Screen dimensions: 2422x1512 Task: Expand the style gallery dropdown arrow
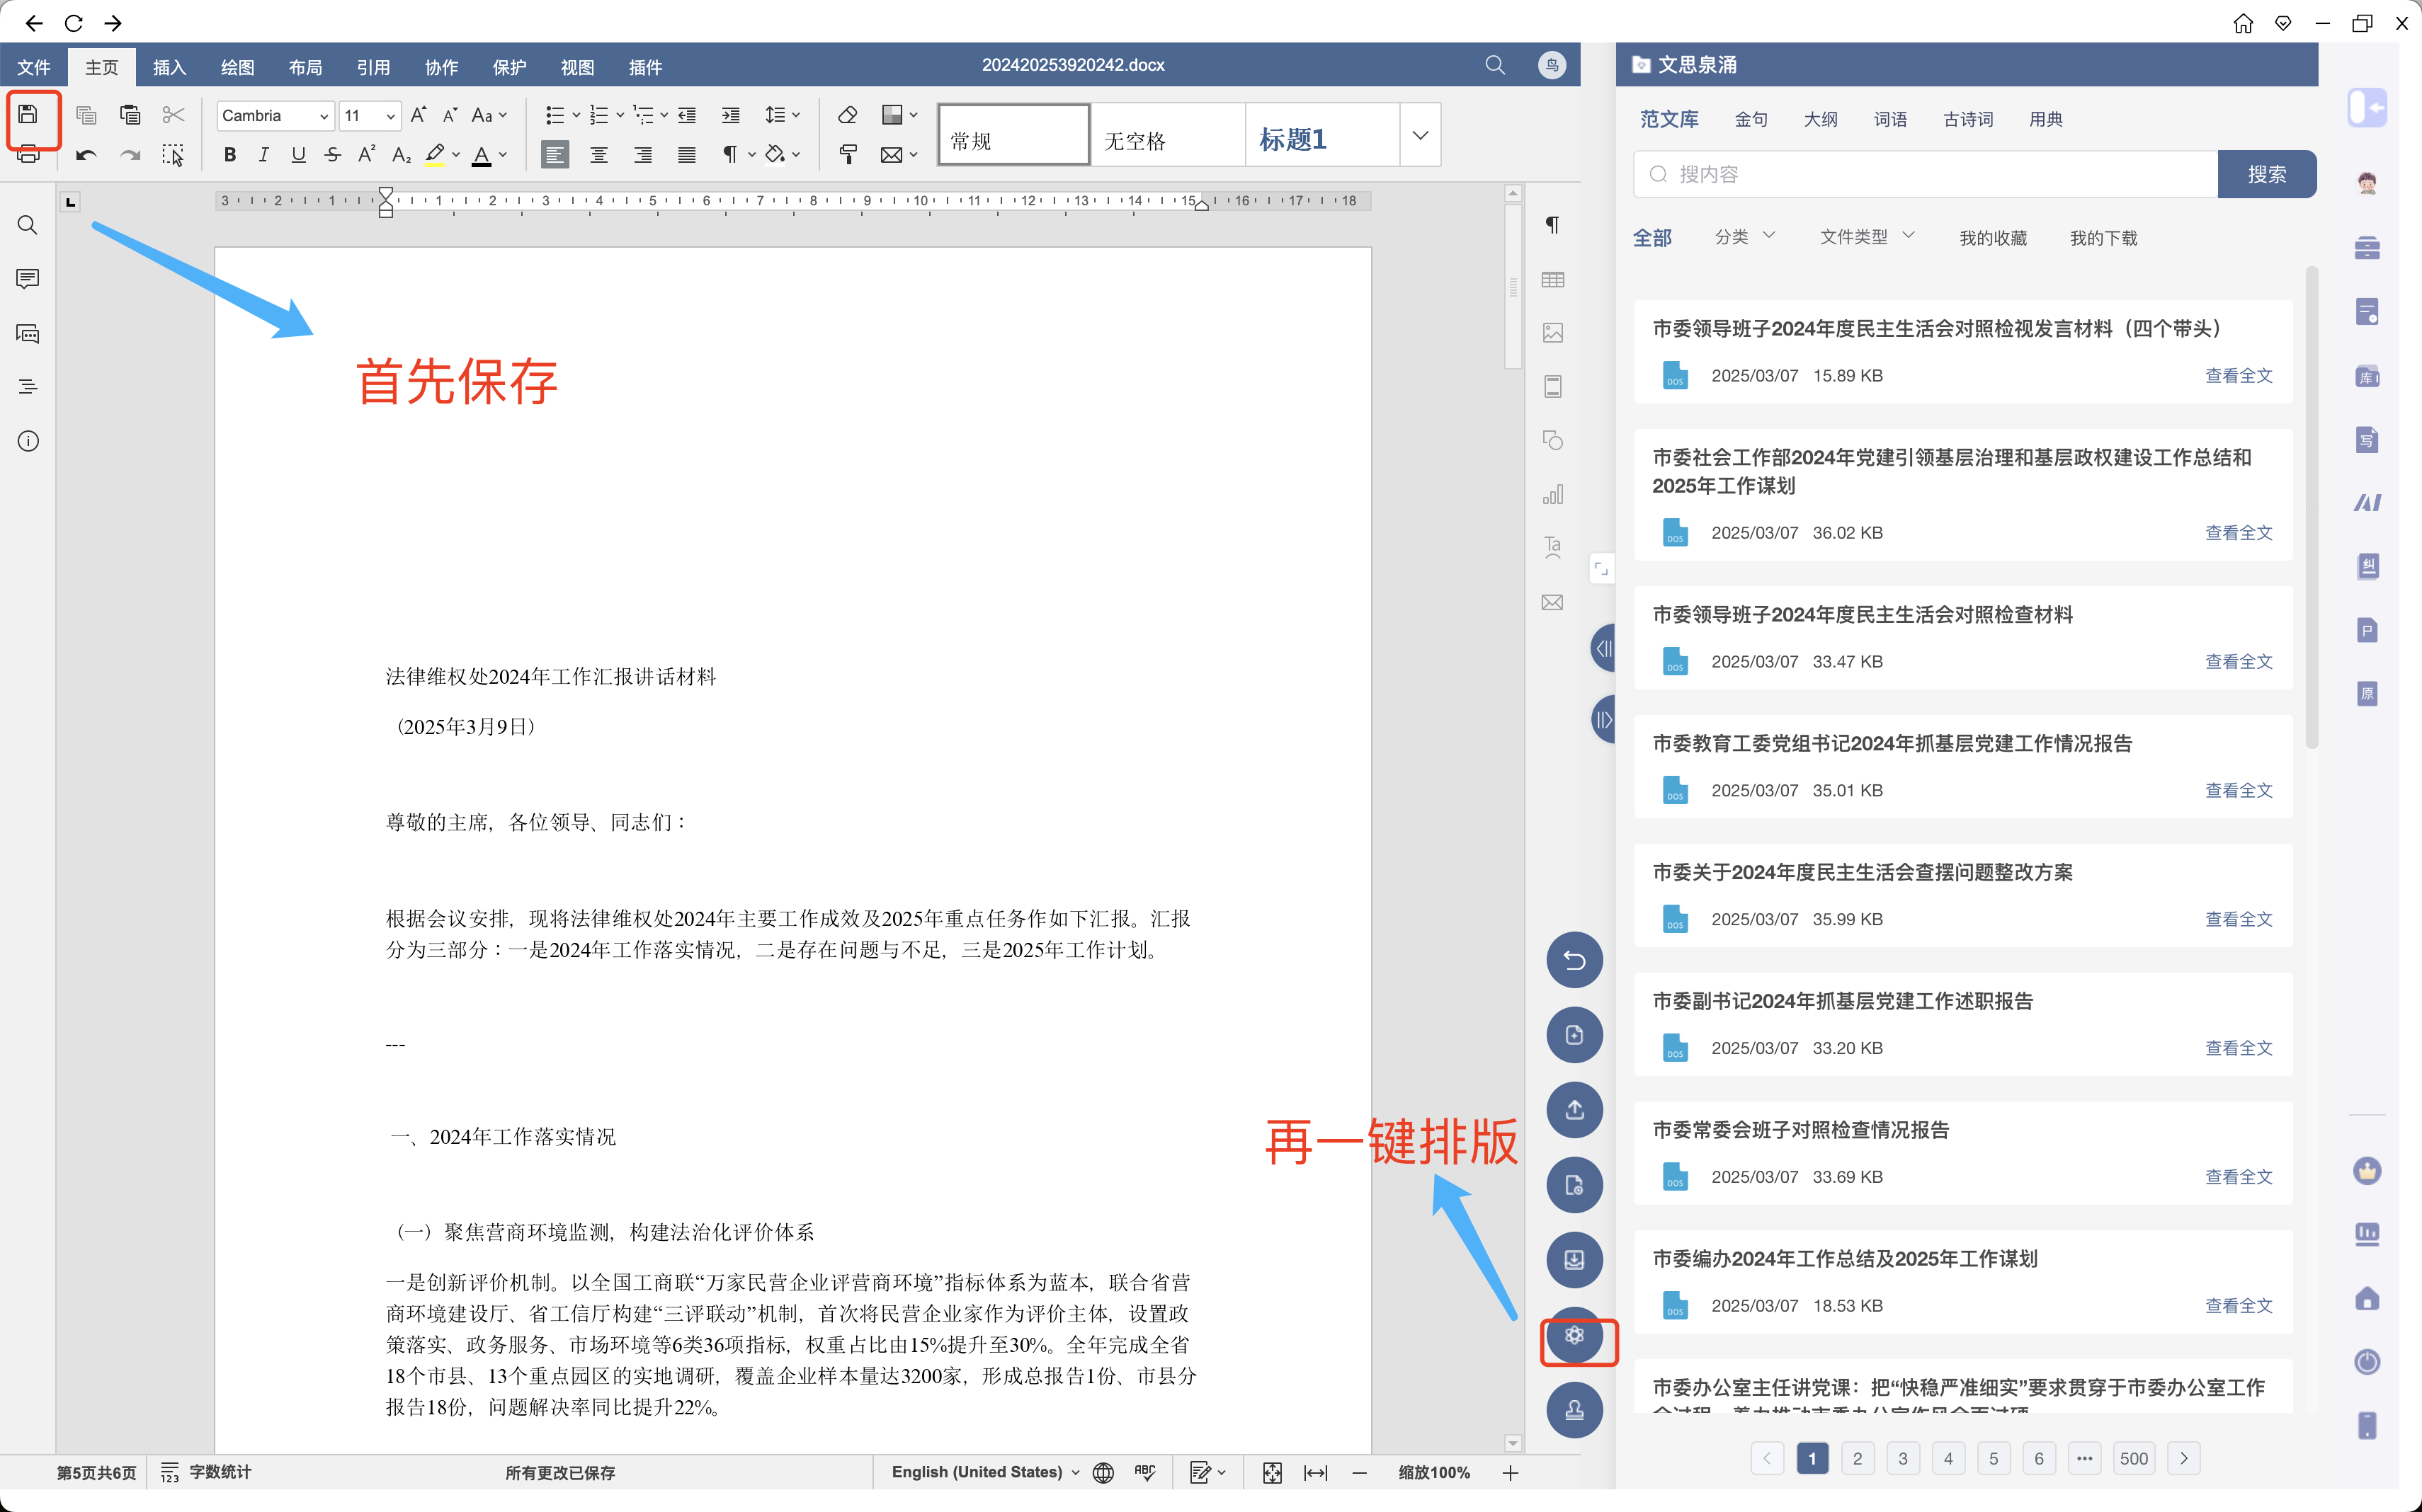(1420, 135)
